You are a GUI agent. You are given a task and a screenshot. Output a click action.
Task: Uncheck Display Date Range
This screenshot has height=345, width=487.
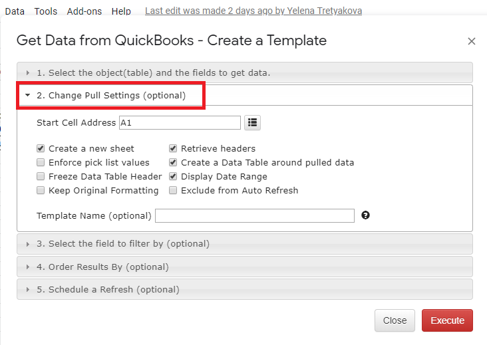173,176
